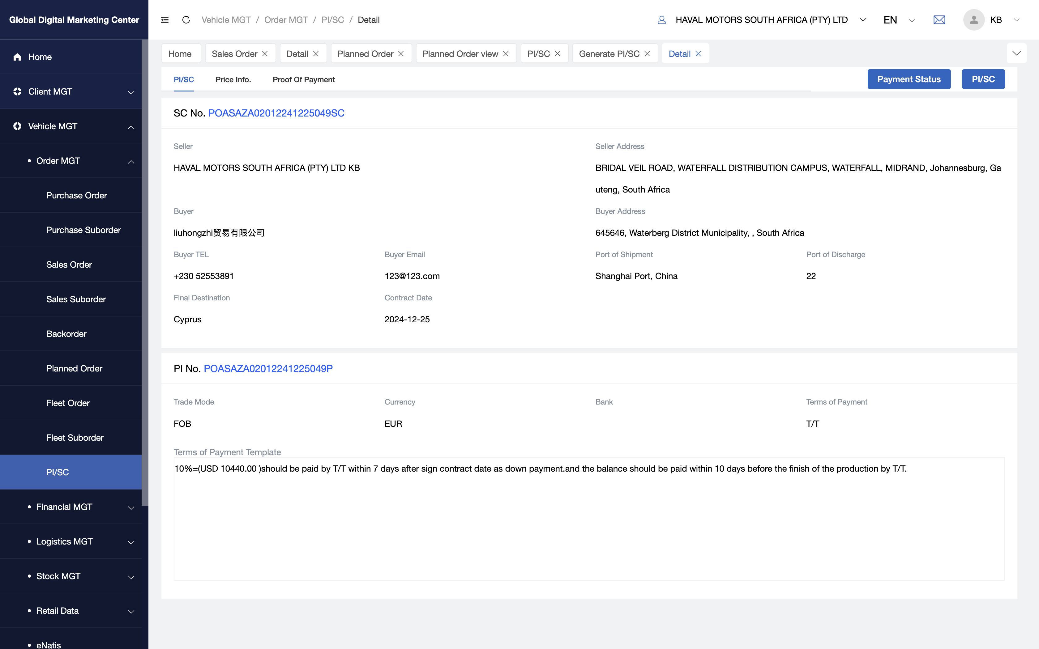Open the dealer company dropdown
The height and width of the screenshot is (649, 1039).
[863, 20]
